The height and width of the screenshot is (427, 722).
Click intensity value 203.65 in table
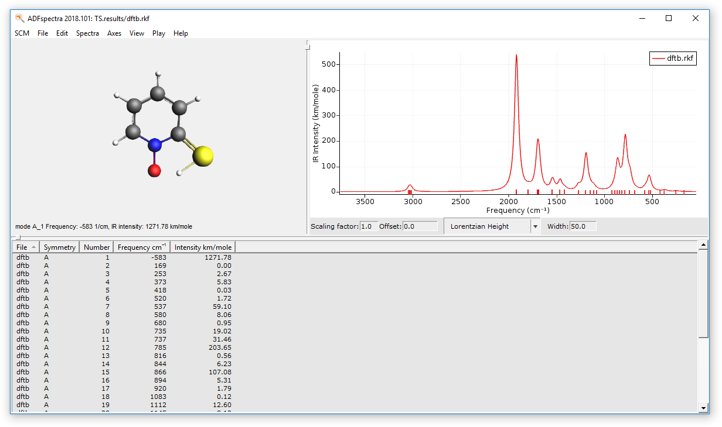pyautogui.click(x=220, y=347)
